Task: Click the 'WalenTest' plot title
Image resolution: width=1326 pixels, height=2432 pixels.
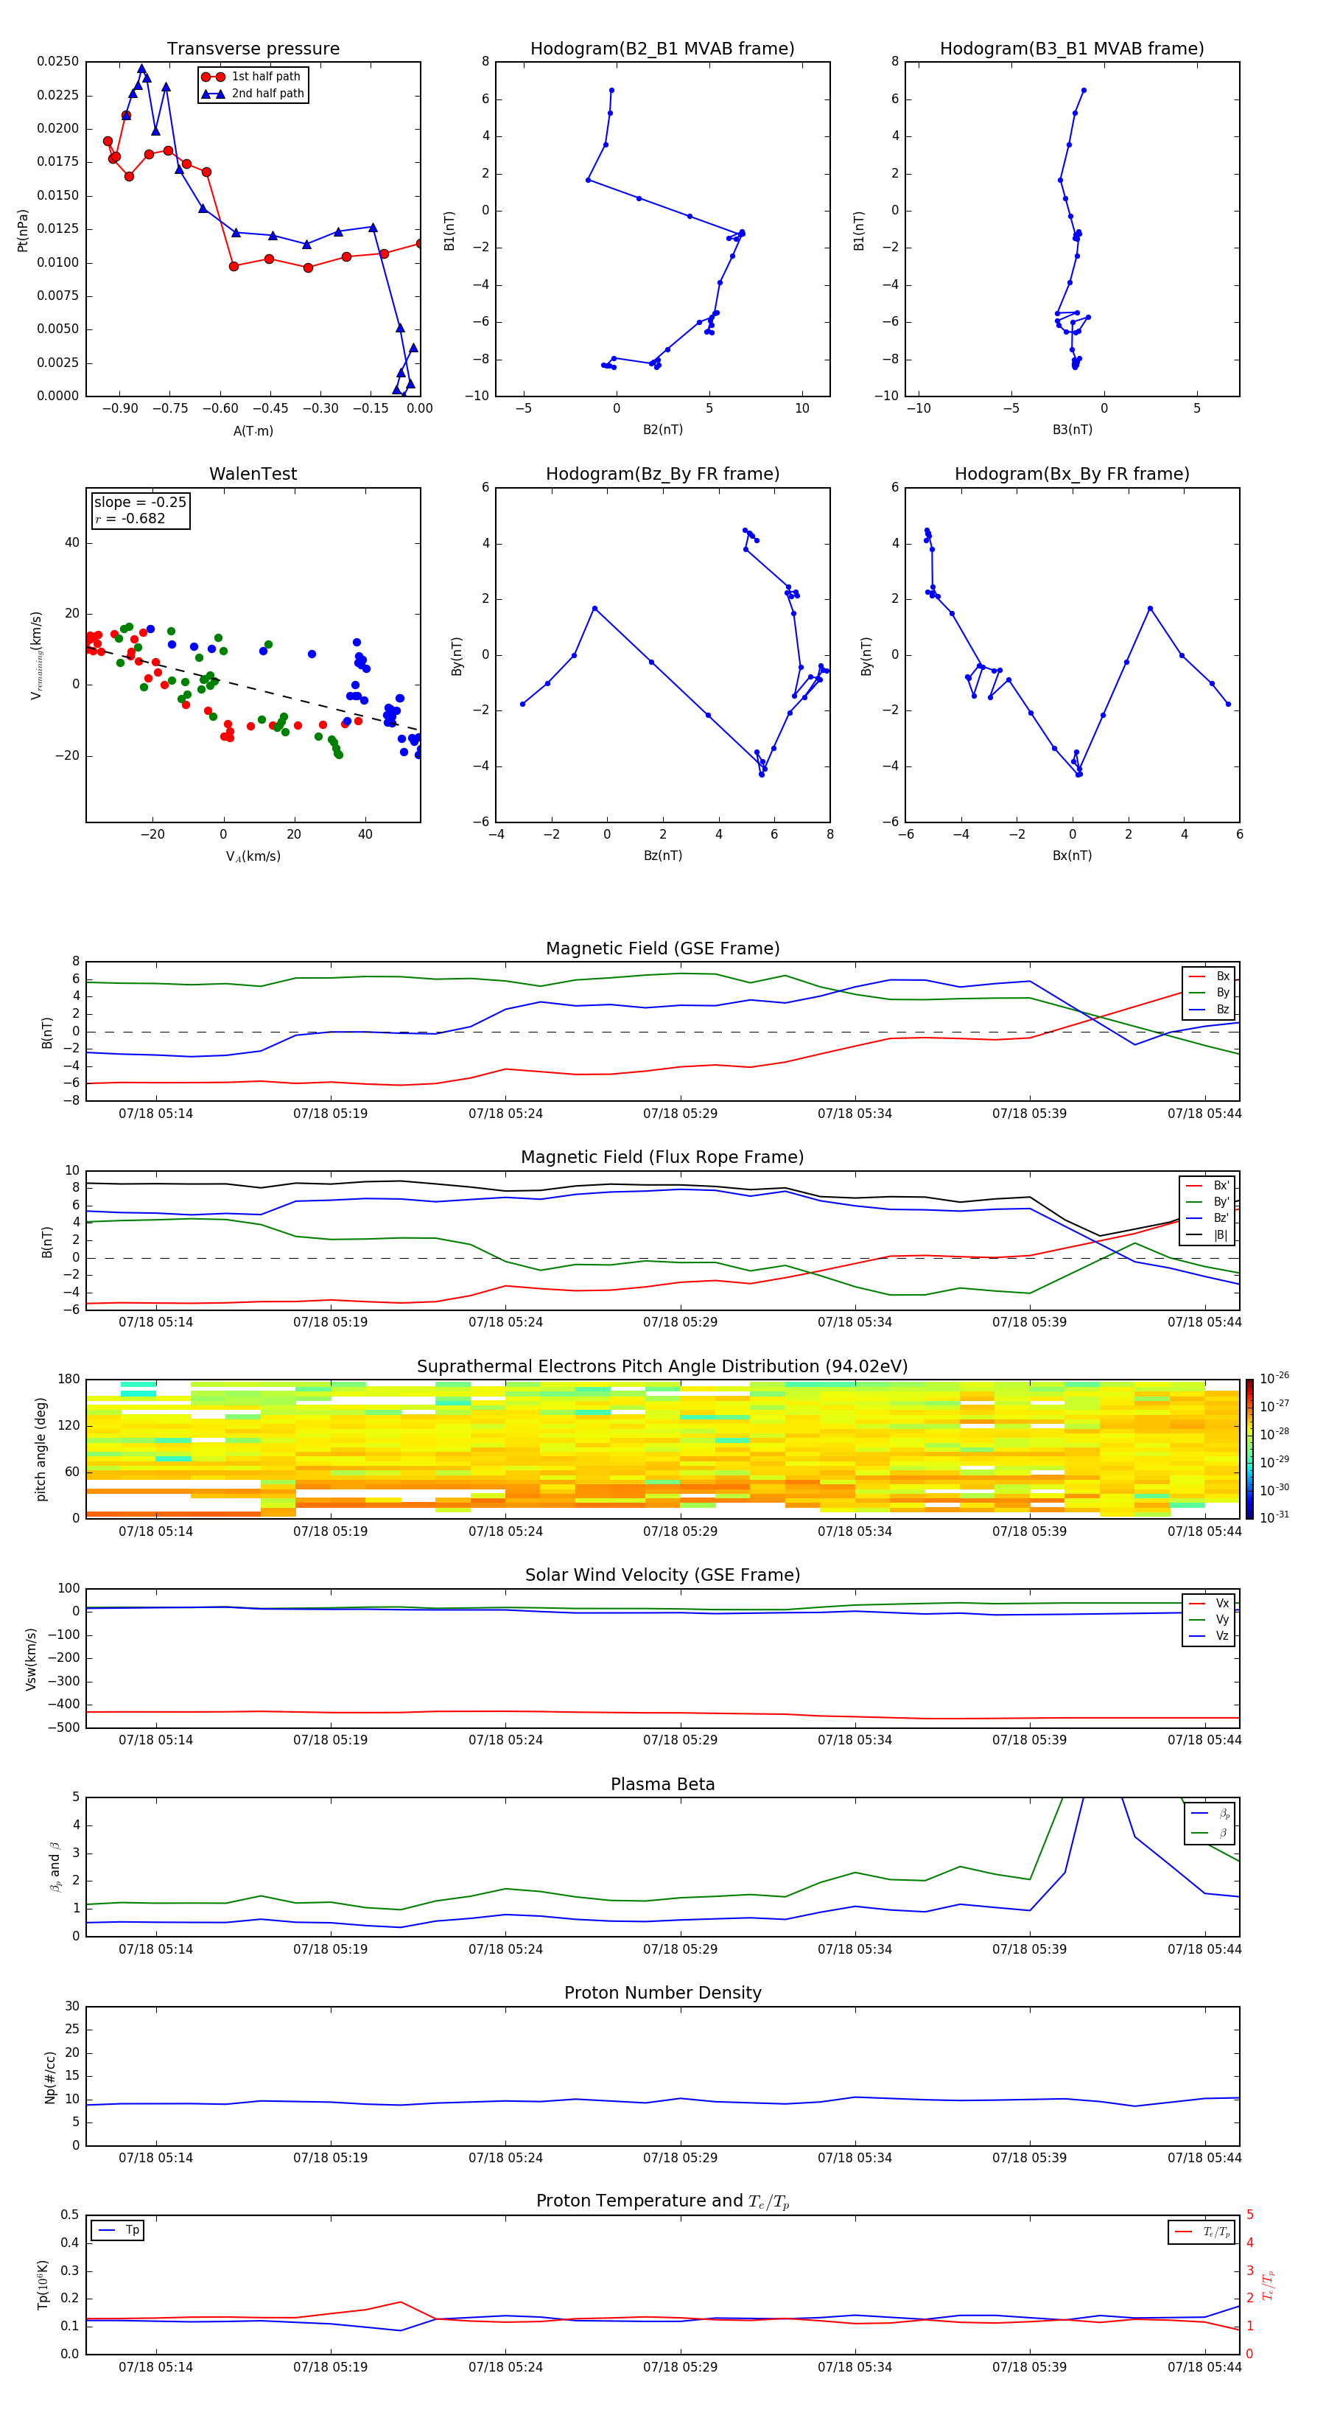Action: point(253,474)
